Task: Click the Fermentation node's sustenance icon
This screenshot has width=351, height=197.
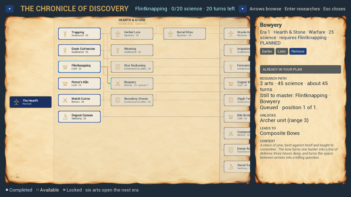Action: tap(231, 67)
